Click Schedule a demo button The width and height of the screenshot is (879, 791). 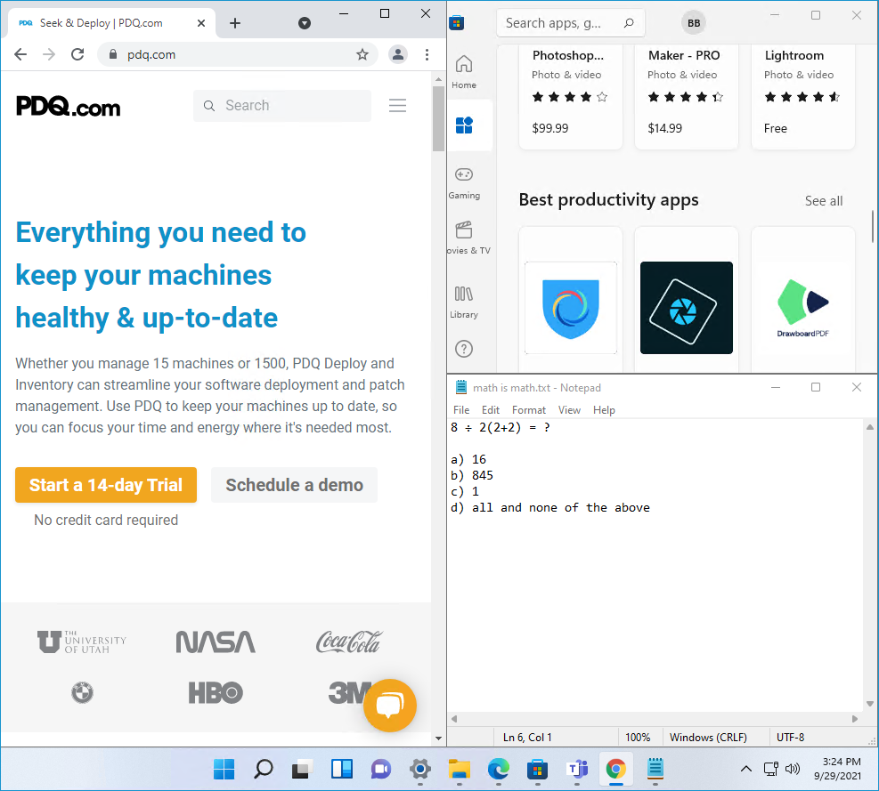tap(294, 485)
